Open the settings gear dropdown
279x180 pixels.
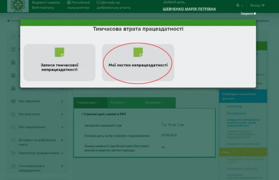pos(240,5)
